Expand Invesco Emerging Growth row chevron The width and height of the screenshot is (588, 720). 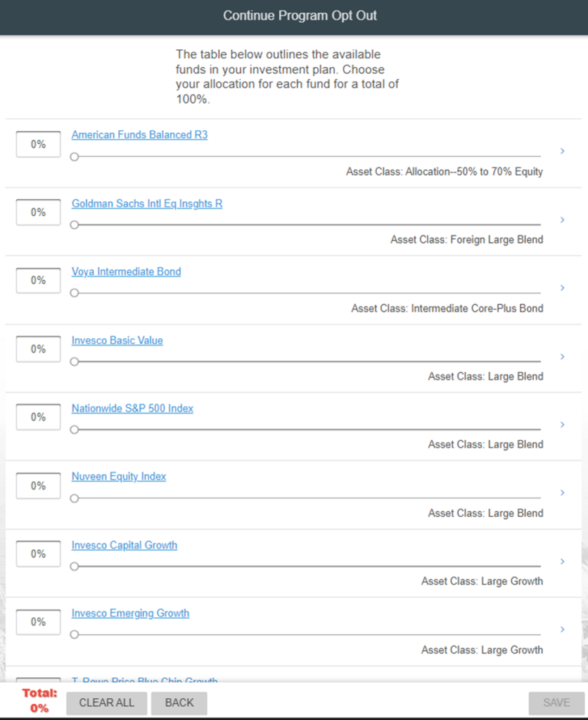click(562, 629)
